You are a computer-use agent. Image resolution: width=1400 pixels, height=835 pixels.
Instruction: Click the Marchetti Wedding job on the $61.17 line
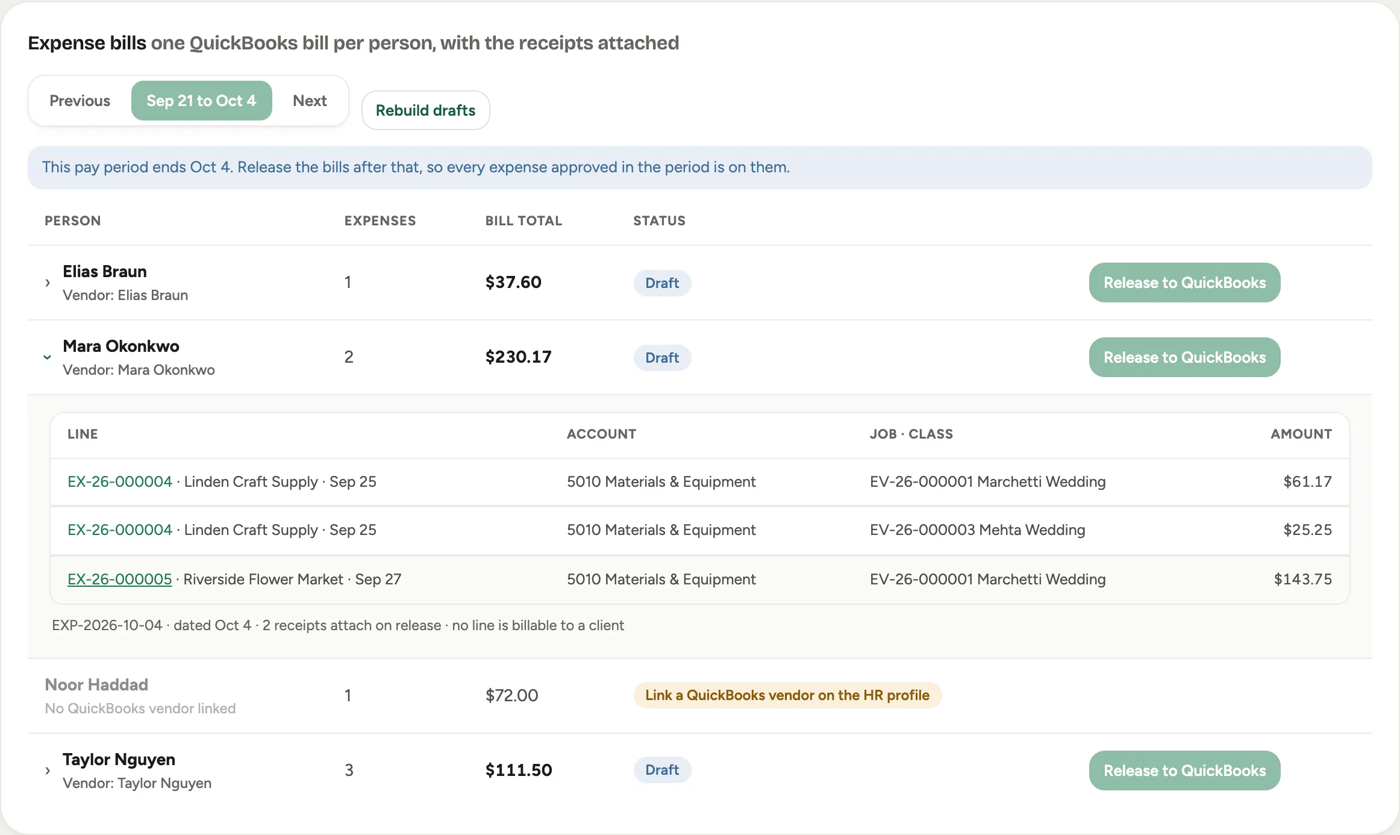point(987,481)
